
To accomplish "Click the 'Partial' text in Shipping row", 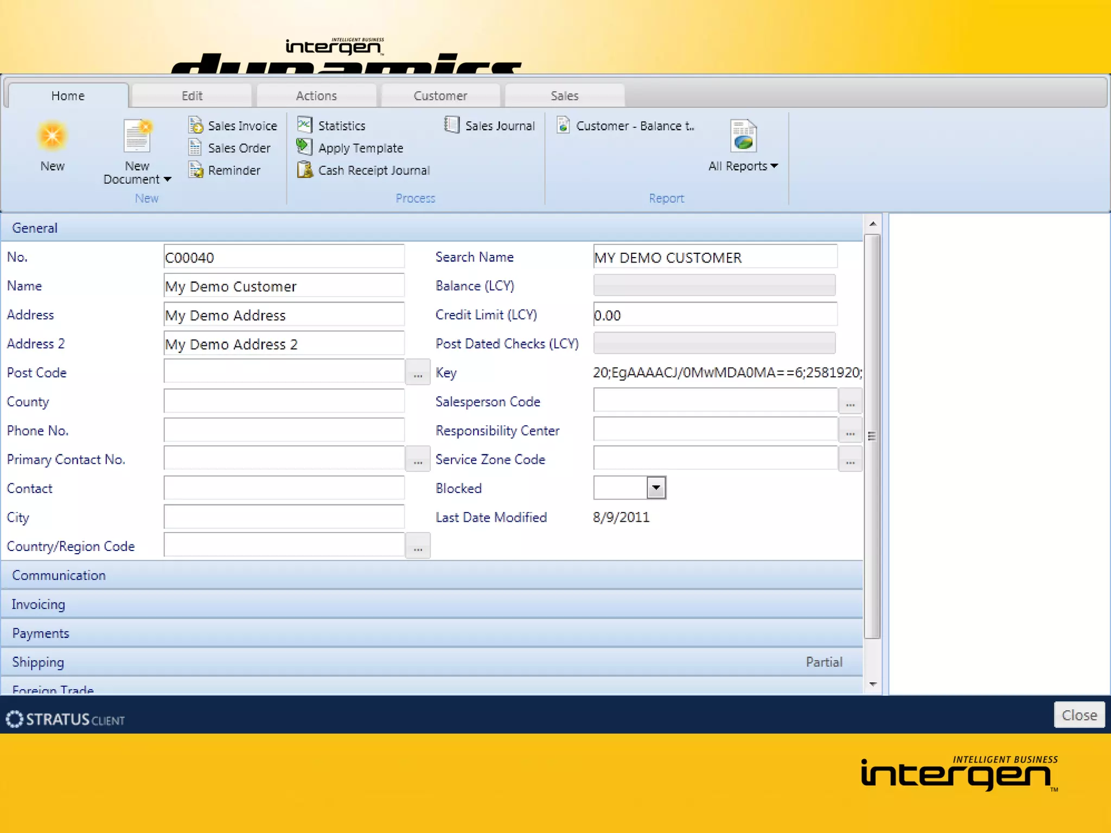I will point(824,662).
